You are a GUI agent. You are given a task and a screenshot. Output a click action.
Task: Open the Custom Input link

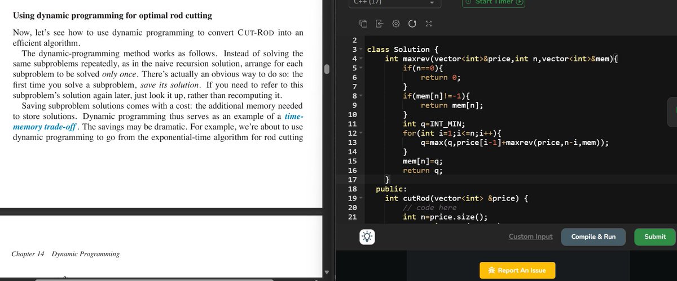(x=531, y=237)
